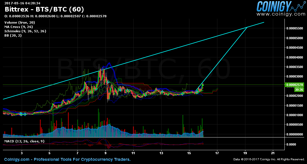Click the MACD axis value 0.0000
Image resolution: width=307 pixels, height=164 pixels.
[x=292, y=144]
